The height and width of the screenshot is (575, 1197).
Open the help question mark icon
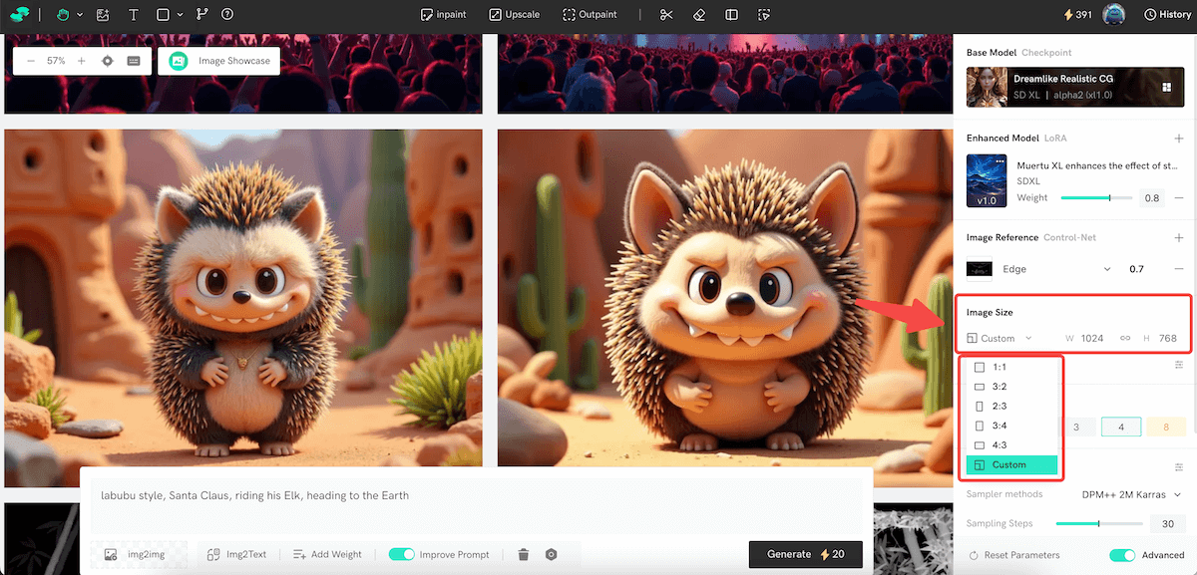click(x=227, y=15)
